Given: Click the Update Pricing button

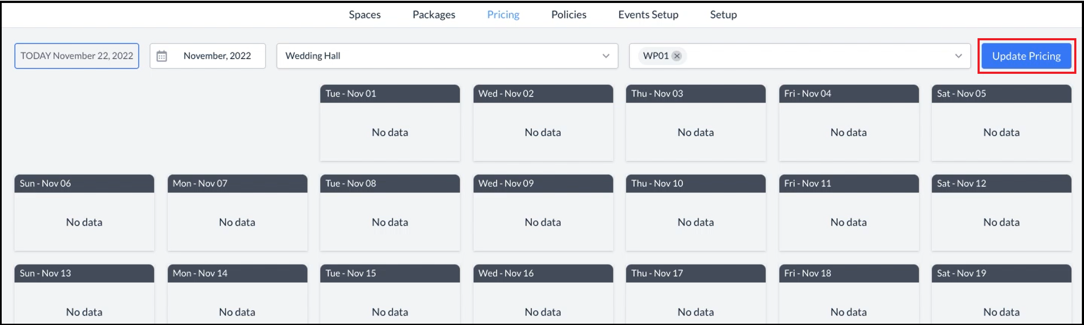Looking at the screenshot, I should pos(1026,56).
